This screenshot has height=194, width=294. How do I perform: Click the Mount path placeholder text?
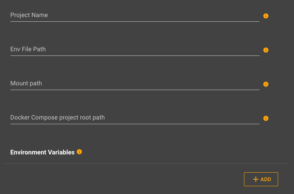coord(26,83)
